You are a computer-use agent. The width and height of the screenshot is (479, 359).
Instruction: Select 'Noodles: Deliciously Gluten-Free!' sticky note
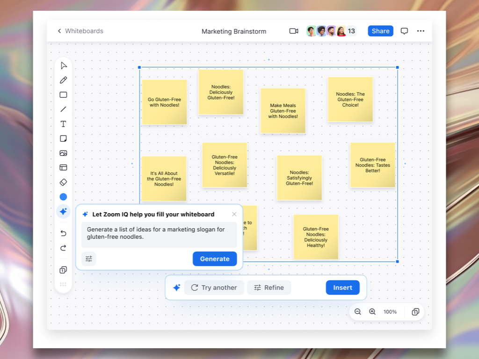(221, 92)
